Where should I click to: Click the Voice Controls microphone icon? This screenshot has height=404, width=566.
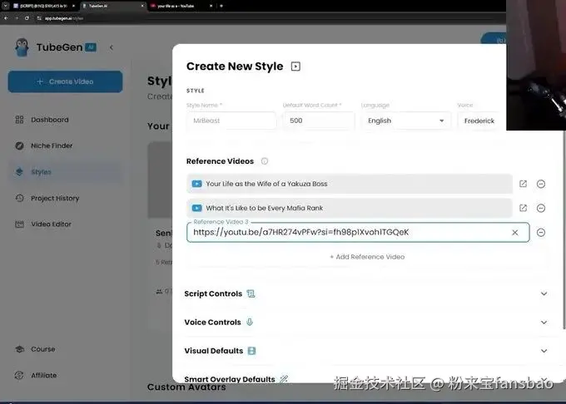(250, 322)
